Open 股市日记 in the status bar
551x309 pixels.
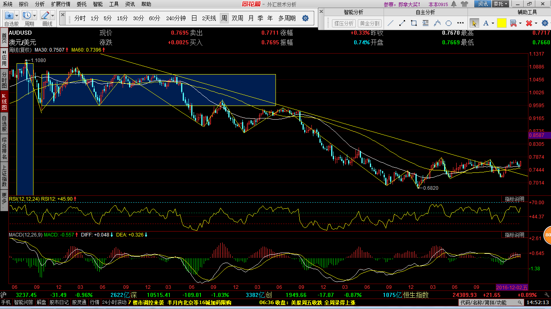[60, 303]
